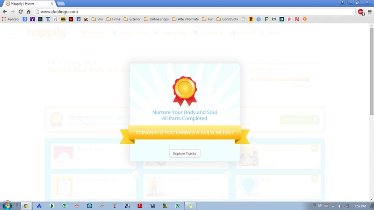Open a new tab with the new-tab button
The width and height of the screenshot is (374, 210).
pos(61,4)
